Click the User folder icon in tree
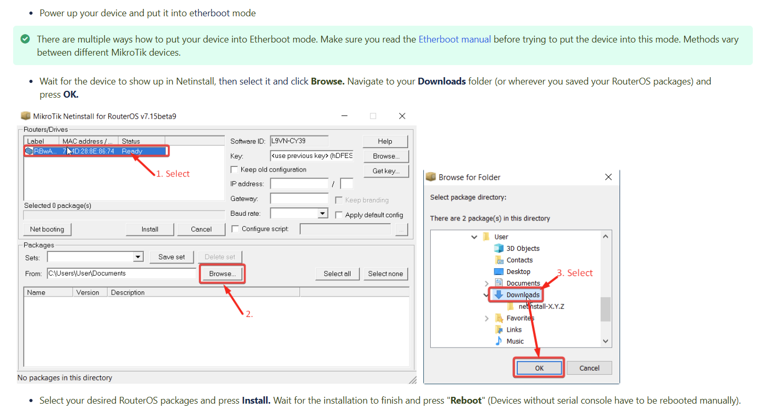This screenshot has height=411, width=757. pyautogui.click(x=486, y=237)
